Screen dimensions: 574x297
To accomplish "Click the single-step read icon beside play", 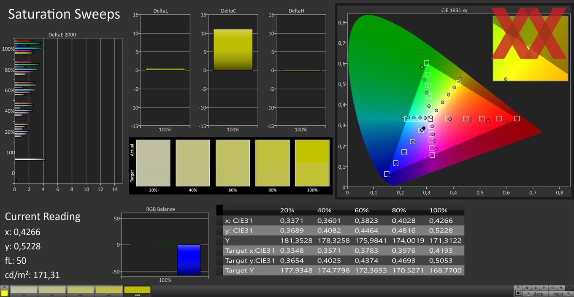I will (544, 288).
